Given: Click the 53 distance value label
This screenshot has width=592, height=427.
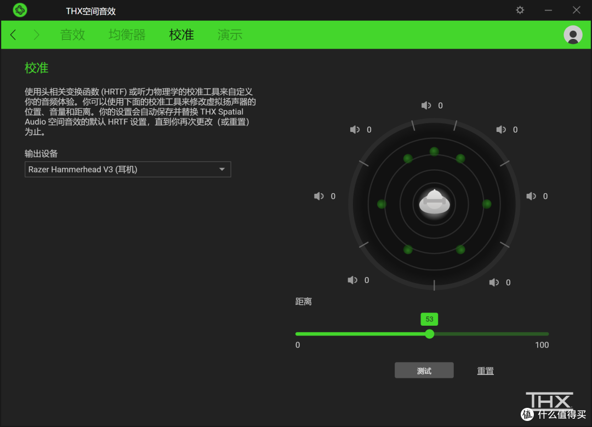Looking at the screenshot, I should (429, 319).
